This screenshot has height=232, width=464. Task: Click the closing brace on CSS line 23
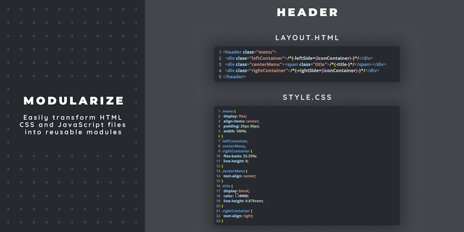(x=222, y=221)
